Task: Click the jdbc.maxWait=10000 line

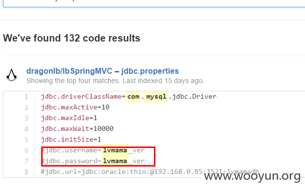Action: (77, 128)
